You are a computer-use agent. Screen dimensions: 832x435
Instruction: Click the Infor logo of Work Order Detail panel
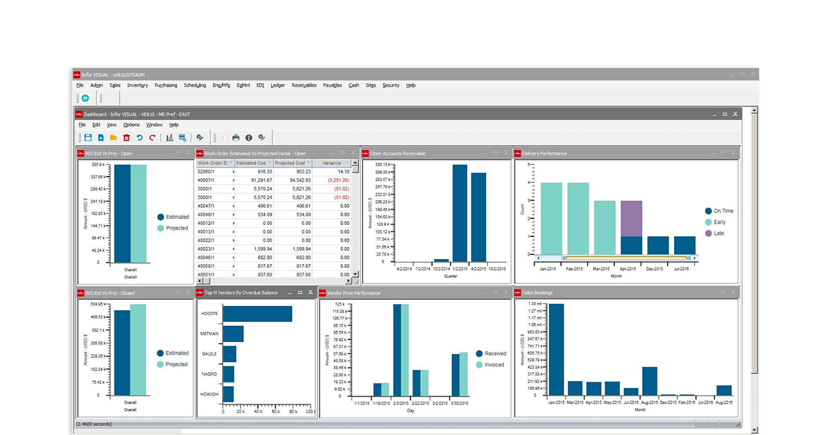tap(200, 153)
